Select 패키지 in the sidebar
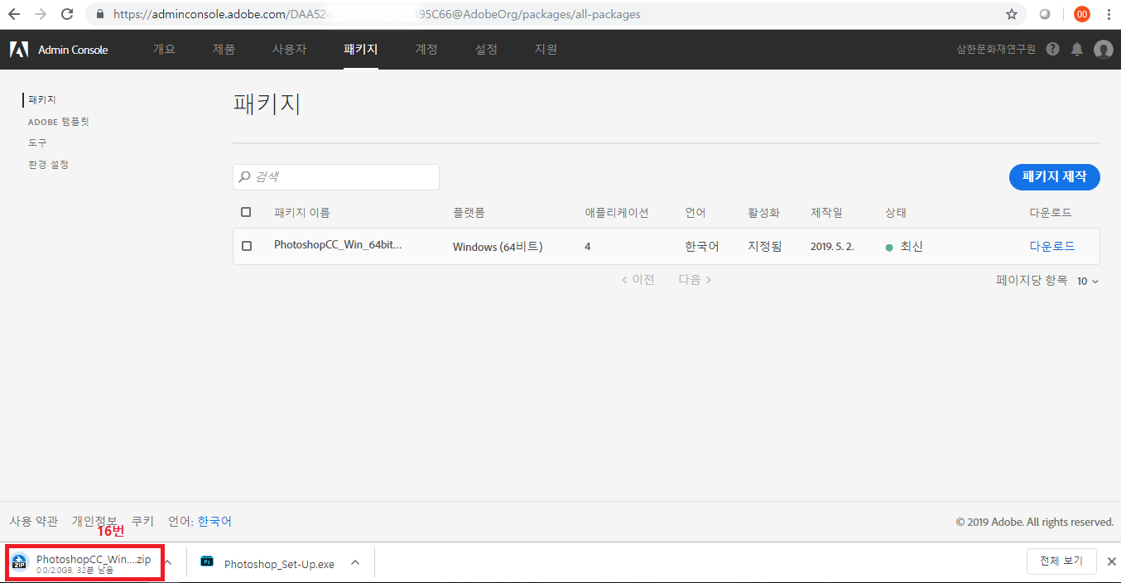The width and height of the screenshot is (1121, 583). 42,99
